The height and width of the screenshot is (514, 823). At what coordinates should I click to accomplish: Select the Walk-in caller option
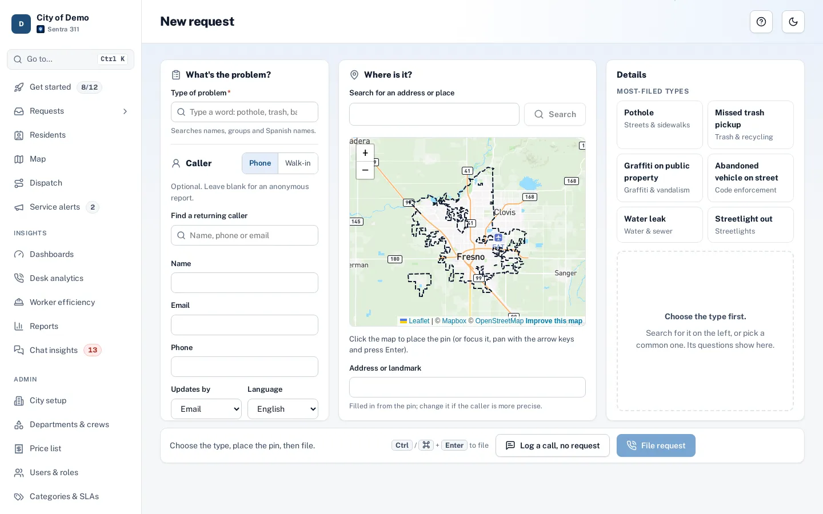(298, 163)
